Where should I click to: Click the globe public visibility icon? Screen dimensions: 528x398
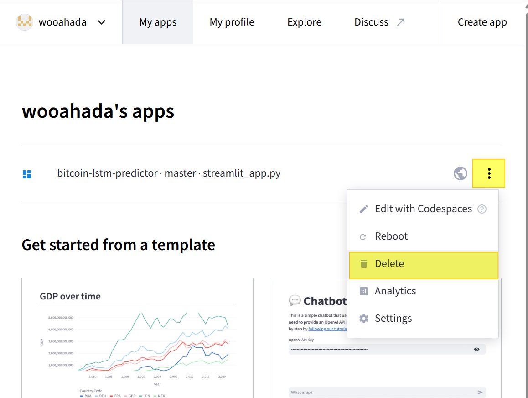[461, 173]
